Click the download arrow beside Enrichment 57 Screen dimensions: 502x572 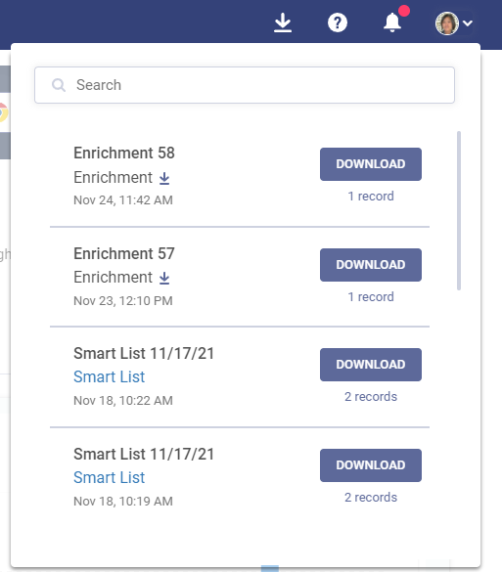164,278
